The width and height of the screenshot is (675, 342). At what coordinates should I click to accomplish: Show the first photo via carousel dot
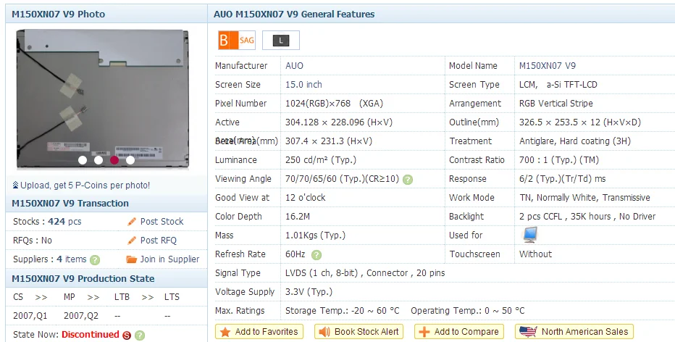83,160
